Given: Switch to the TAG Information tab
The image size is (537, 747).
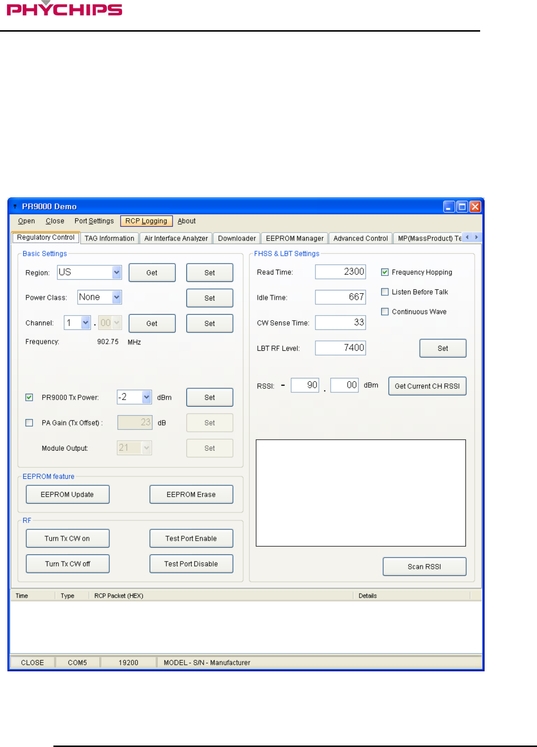Looking at the screenshot, I should (x=109, y=238).
